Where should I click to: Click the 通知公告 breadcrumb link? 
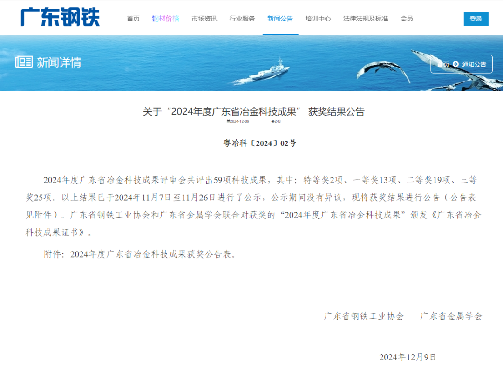474,64
